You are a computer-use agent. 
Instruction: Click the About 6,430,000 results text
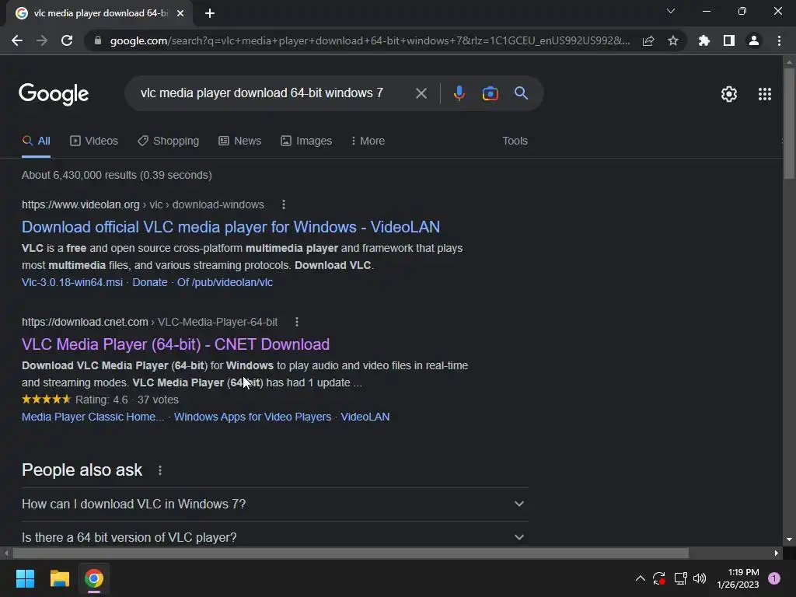click(x=117, y=175)
